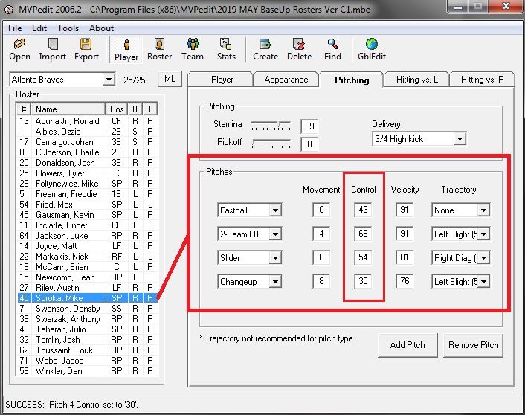The height and width of the screenshot is (415, 525).
Task: Open the Edit menu
Action: click(x=39, y=28)
